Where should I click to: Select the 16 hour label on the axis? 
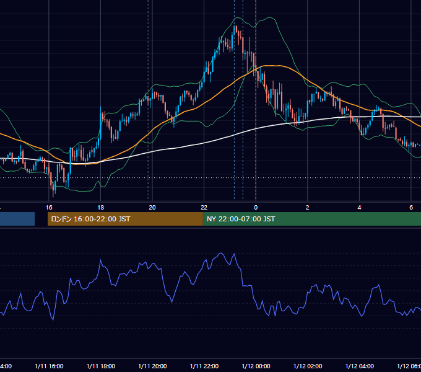pyautogui.click(x=49, y=208)
